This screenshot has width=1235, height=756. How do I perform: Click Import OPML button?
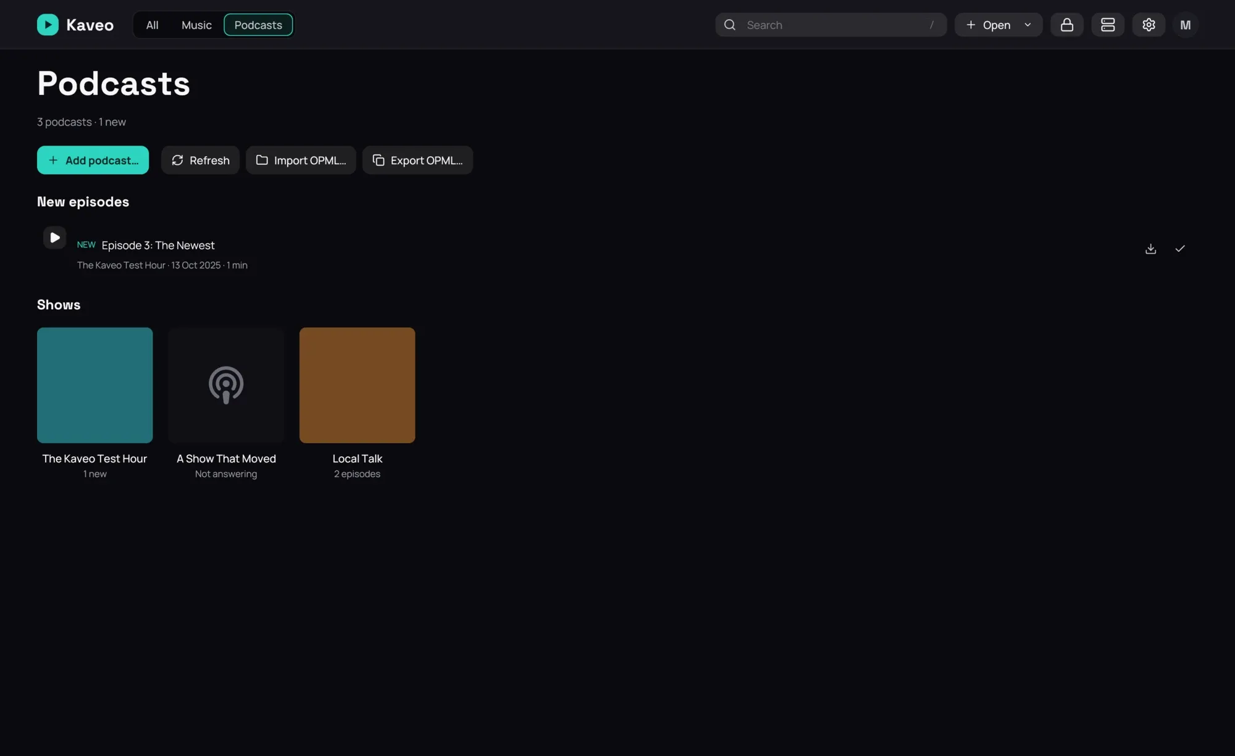301,160
